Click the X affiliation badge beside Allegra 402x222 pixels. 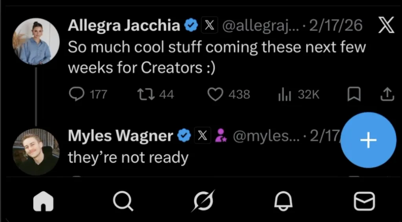click(x=210, y=25)
